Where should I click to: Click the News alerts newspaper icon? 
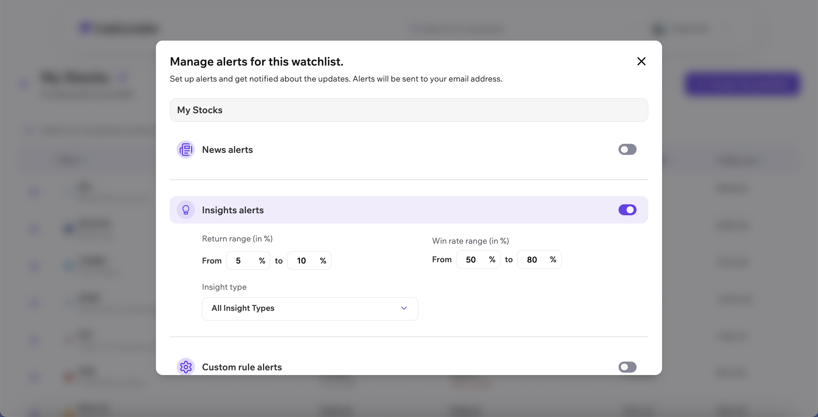[186, 149]
